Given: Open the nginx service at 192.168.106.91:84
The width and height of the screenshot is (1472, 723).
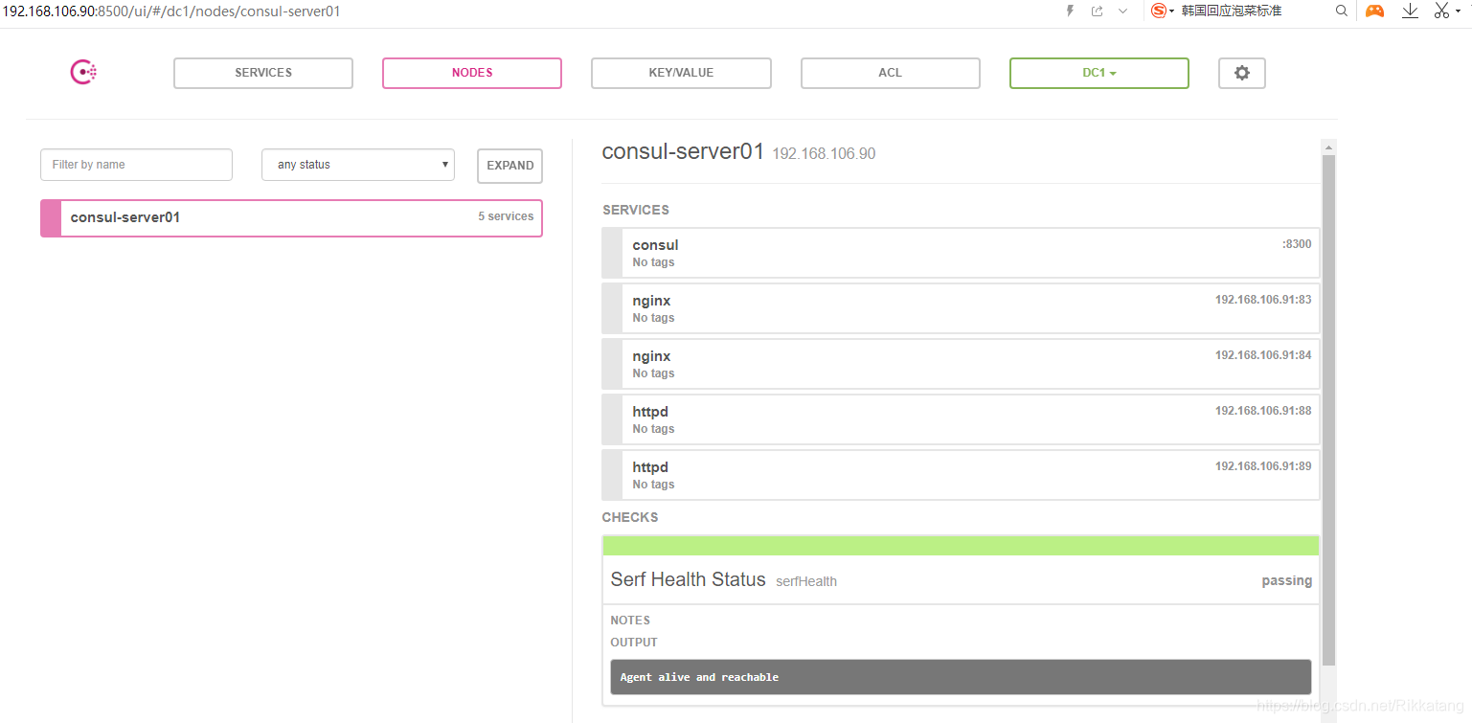Looking at the screenshot, I should pyautogui.click(x=961, y=364).
